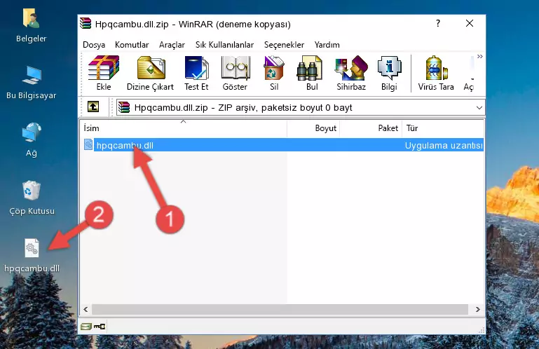Click the horizontal scrollbar right arrow
Image resolution: width=539 pixels, height=349 pixels.
pyautogui.click(x=478, y=309)
